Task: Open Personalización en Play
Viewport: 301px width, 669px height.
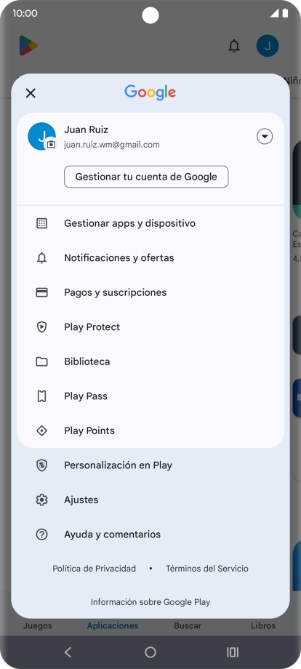Action: tap(150, 465)
